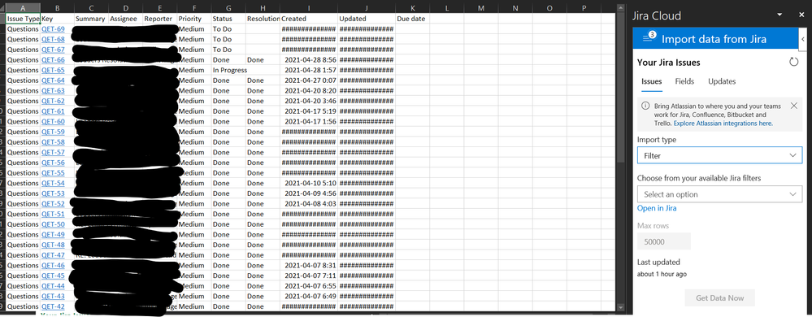Viewport: 812px width, 317px height.
Task: Select the created date 2021-04-07 6:49 cell
Action: (x=309, y=297)
